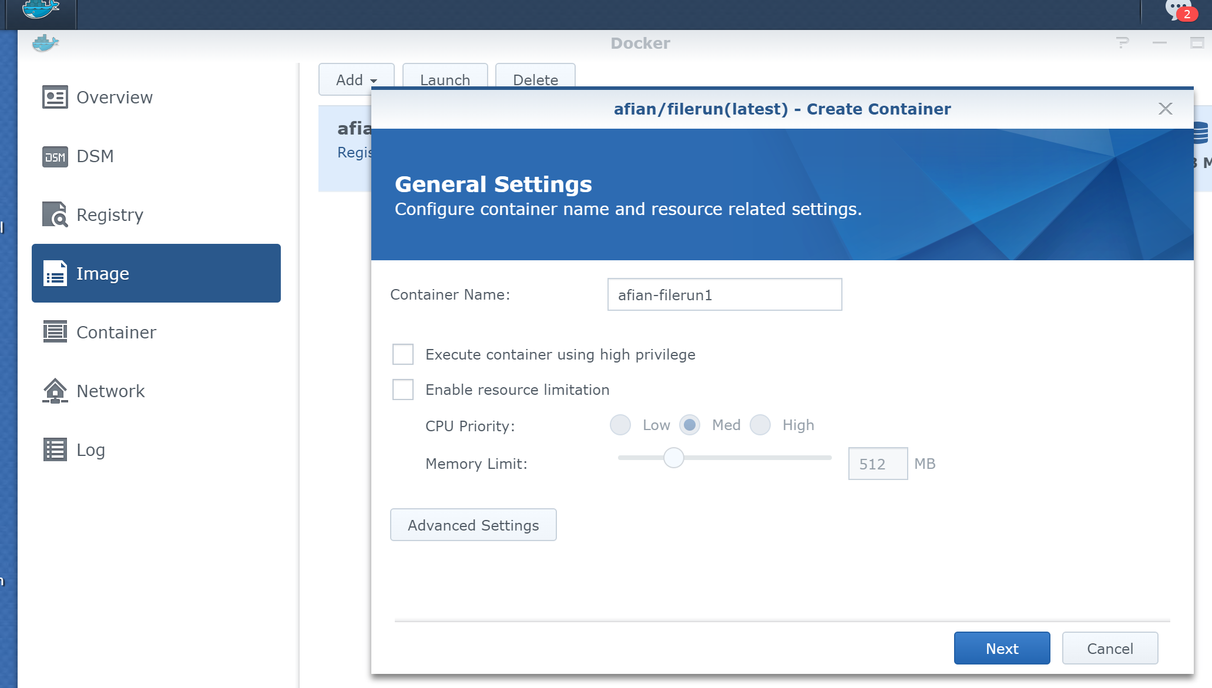Image resolution: width=1212 pixels, height=688 pixels.
Task: Open Advanced Settings
Action: 473,525
